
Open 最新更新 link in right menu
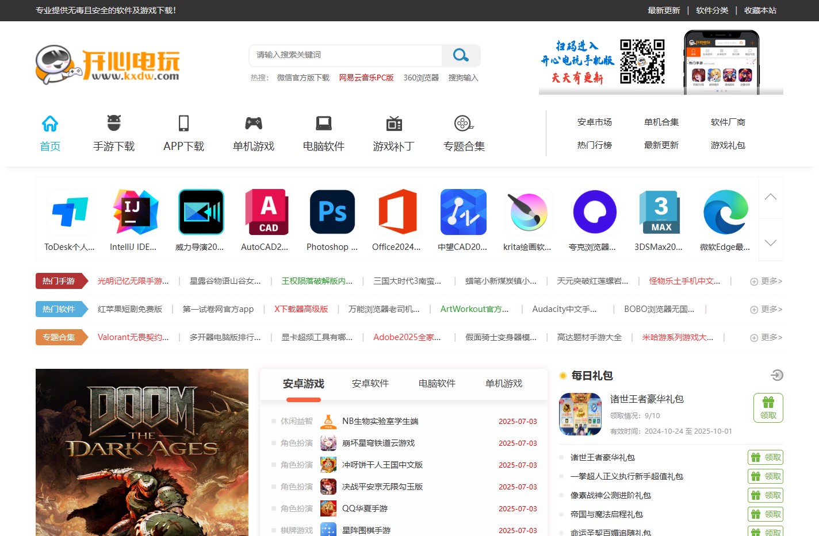pyautogui.click(x=661, y=145)
